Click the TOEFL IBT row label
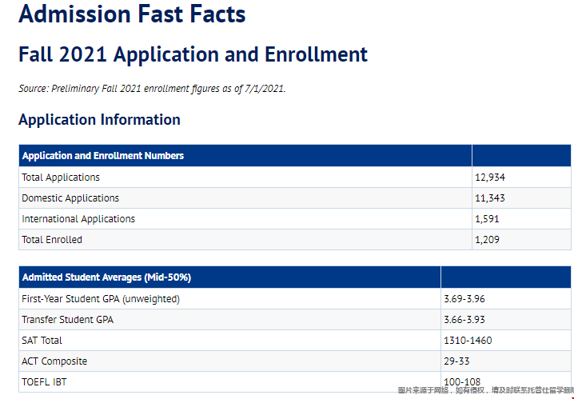 pyautogui.click(x=45, y=382)
